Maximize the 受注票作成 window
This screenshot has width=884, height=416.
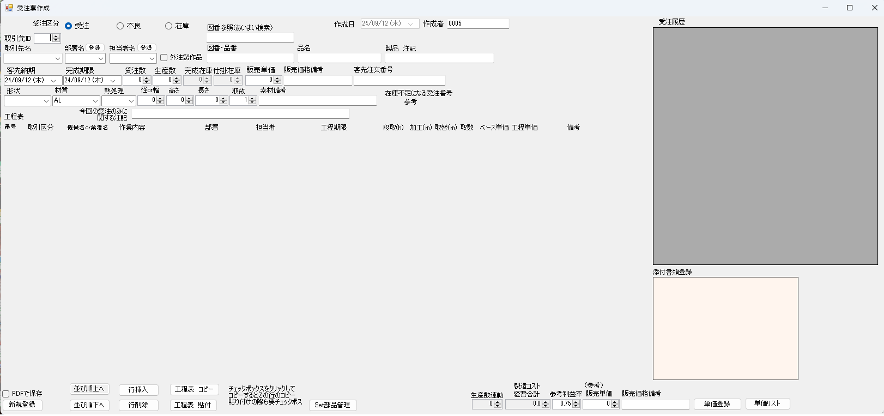tap(850, 8)
